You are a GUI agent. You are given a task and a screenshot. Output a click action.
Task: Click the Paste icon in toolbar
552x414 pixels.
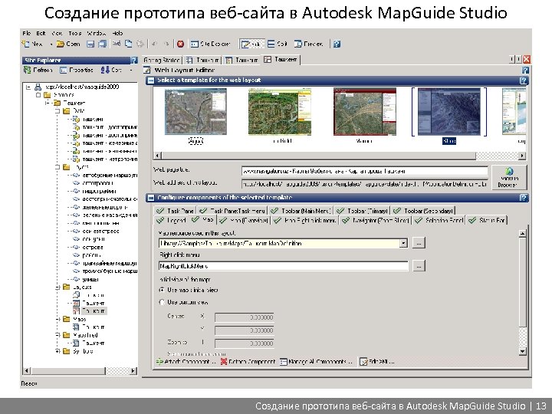(140, 44)
